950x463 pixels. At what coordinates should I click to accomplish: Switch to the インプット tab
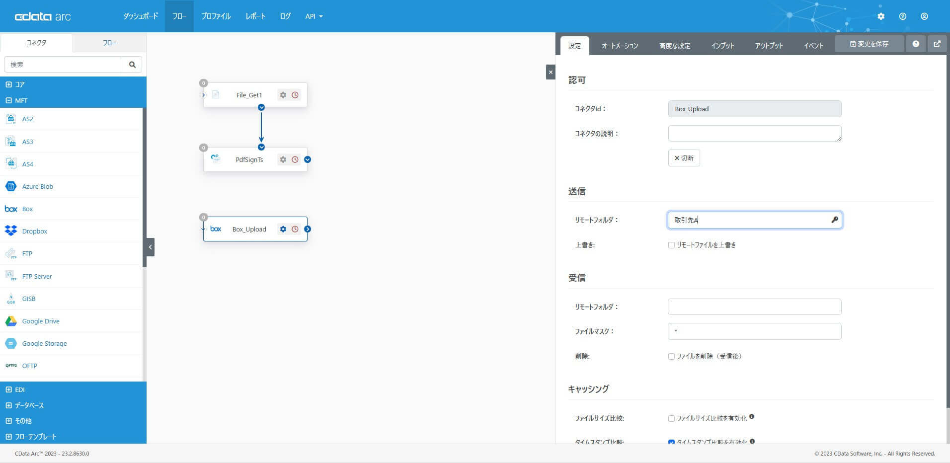722,46
